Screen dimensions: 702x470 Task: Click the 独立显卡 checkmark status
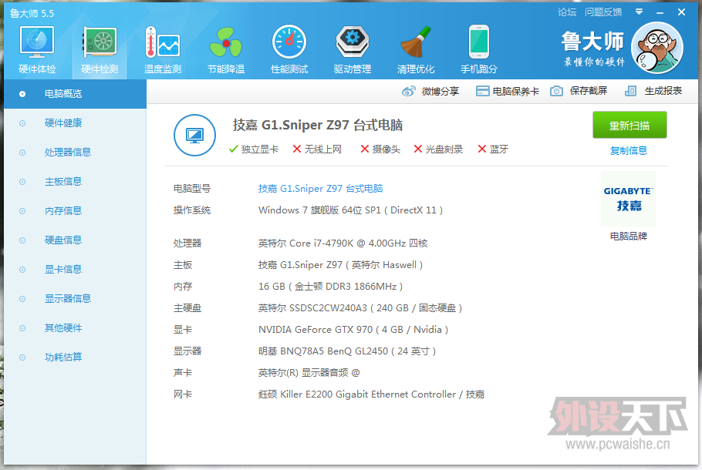point(253,149)
